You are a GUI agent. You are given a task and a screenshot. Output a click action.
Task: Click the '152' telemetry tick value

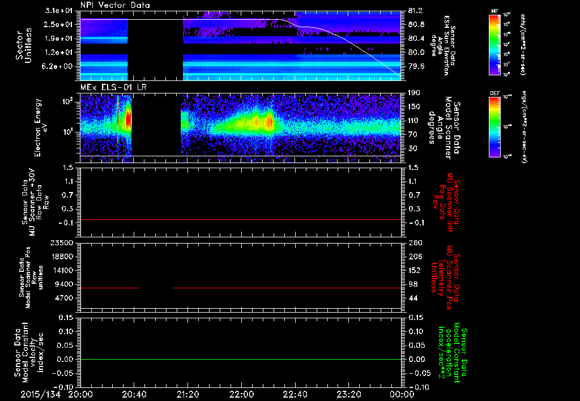tap(415, 271)
